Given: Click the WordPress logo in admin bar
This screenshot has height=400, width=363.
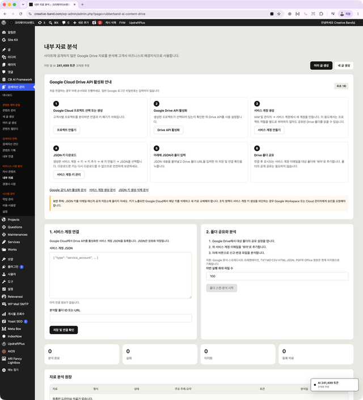Looking at the screenshot, I should 3,23.
